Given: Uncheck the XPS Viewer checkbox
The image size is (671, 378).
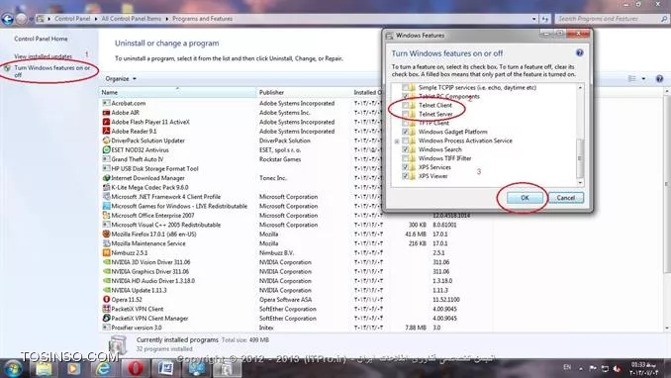Looking at the screenshot, I should tap(405, 176).
